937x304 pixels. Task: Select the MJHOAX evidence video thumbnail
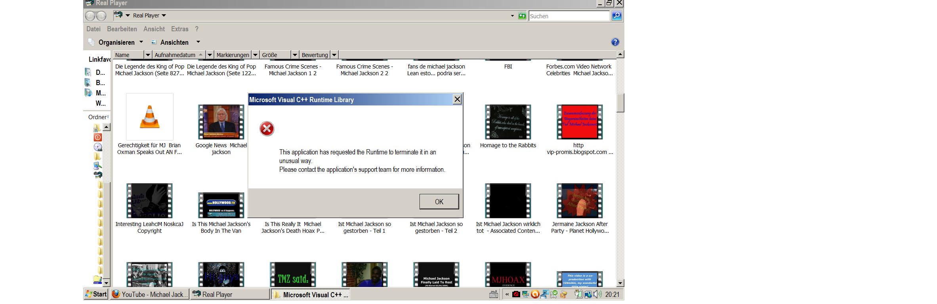(x=508, y=275)
